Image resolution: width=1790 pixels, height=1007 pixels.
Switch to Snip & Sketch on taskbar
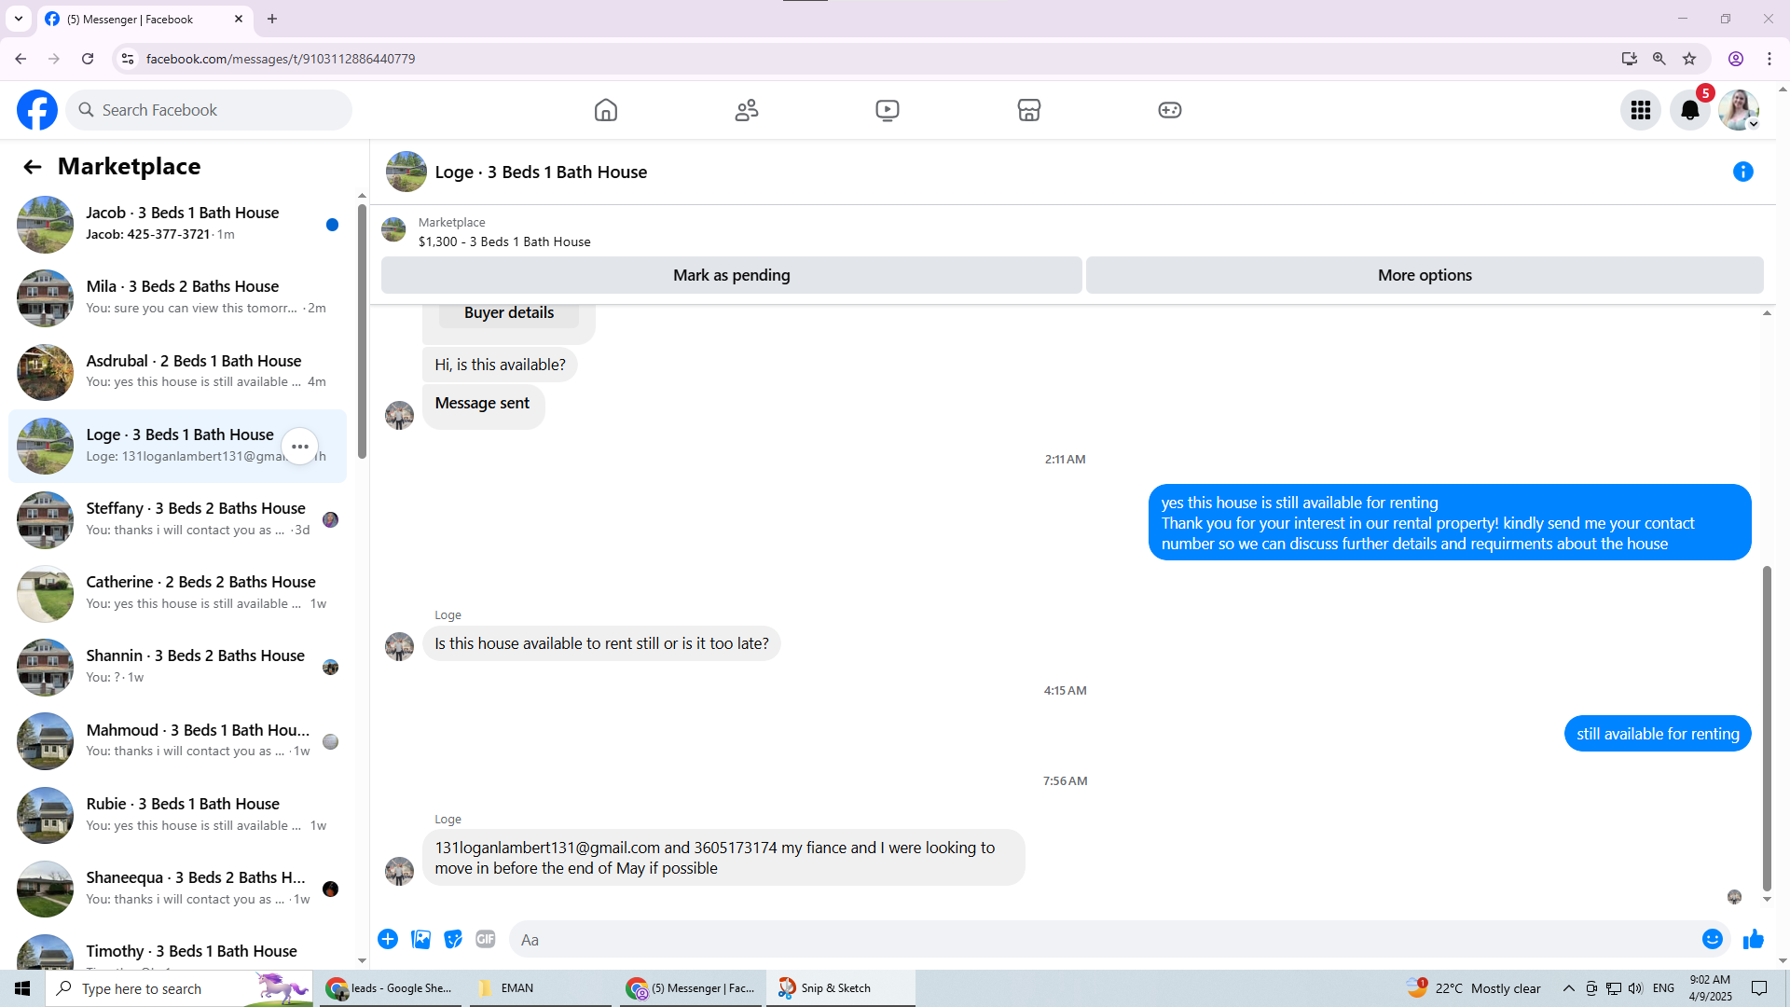click(x=841, y=988)
